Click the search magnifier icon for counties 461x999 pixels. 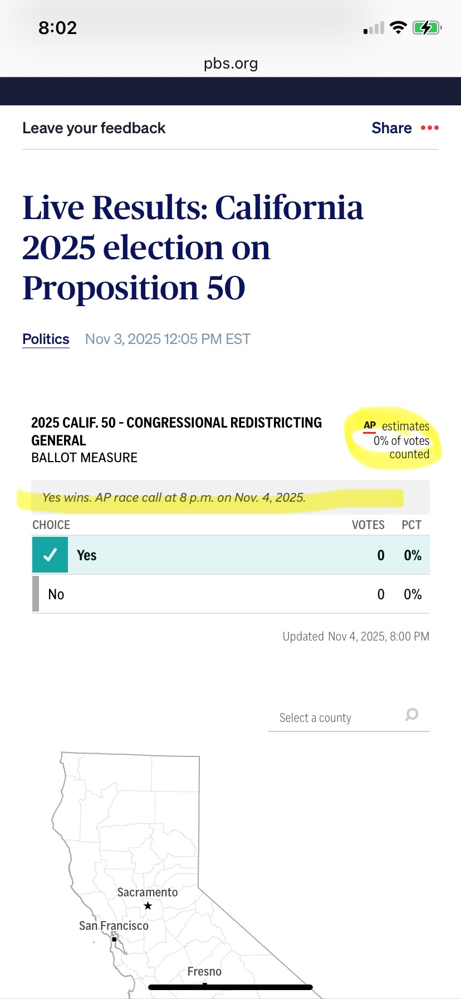pyautogui.click(x=411, y=714)
